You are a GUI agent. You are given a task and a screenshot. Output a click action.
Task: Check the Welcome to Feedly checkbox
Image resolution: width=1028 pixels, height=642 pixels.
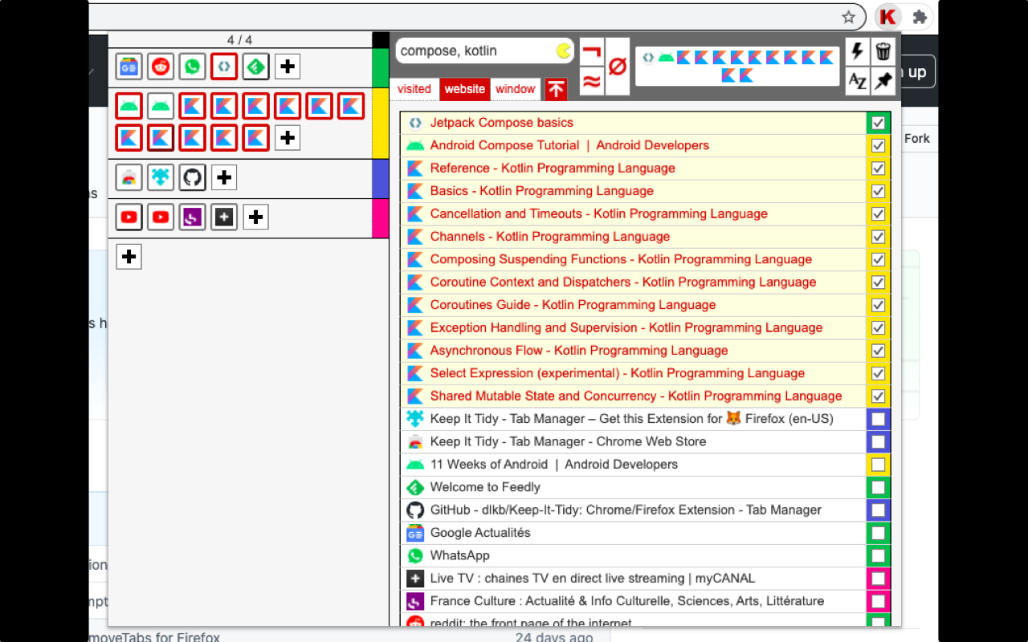pyautogui.click(x=878, y=487)
